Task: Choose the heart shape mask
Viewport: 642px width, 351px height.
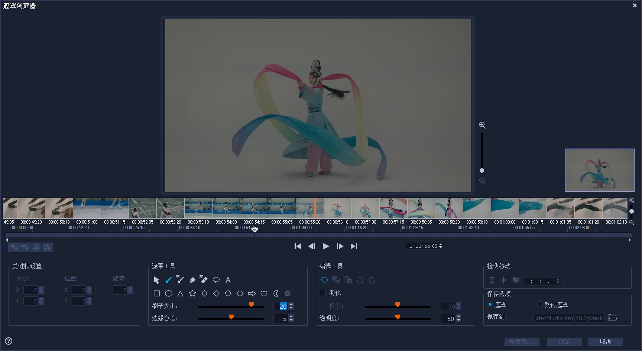Action: click(x=264, y=293)
